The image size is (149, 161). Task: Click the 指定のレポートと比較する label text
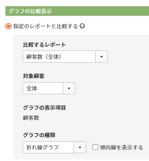pos(46,26)
